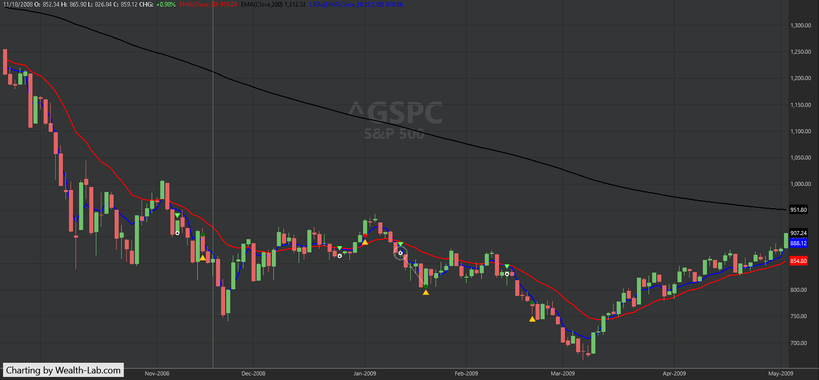Click the green +0.98% change value
Screen dimensions: 819x380
pos(166,5)
